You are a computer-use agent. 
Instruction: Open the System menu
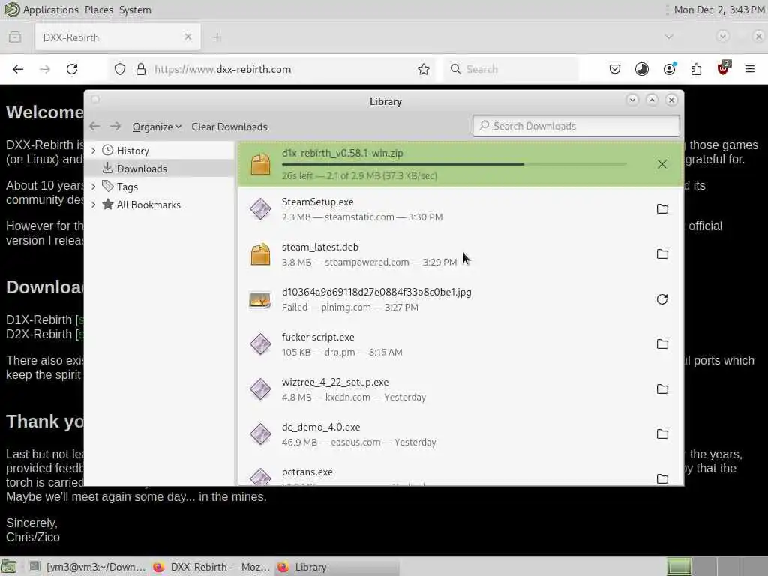coord(135,10)
